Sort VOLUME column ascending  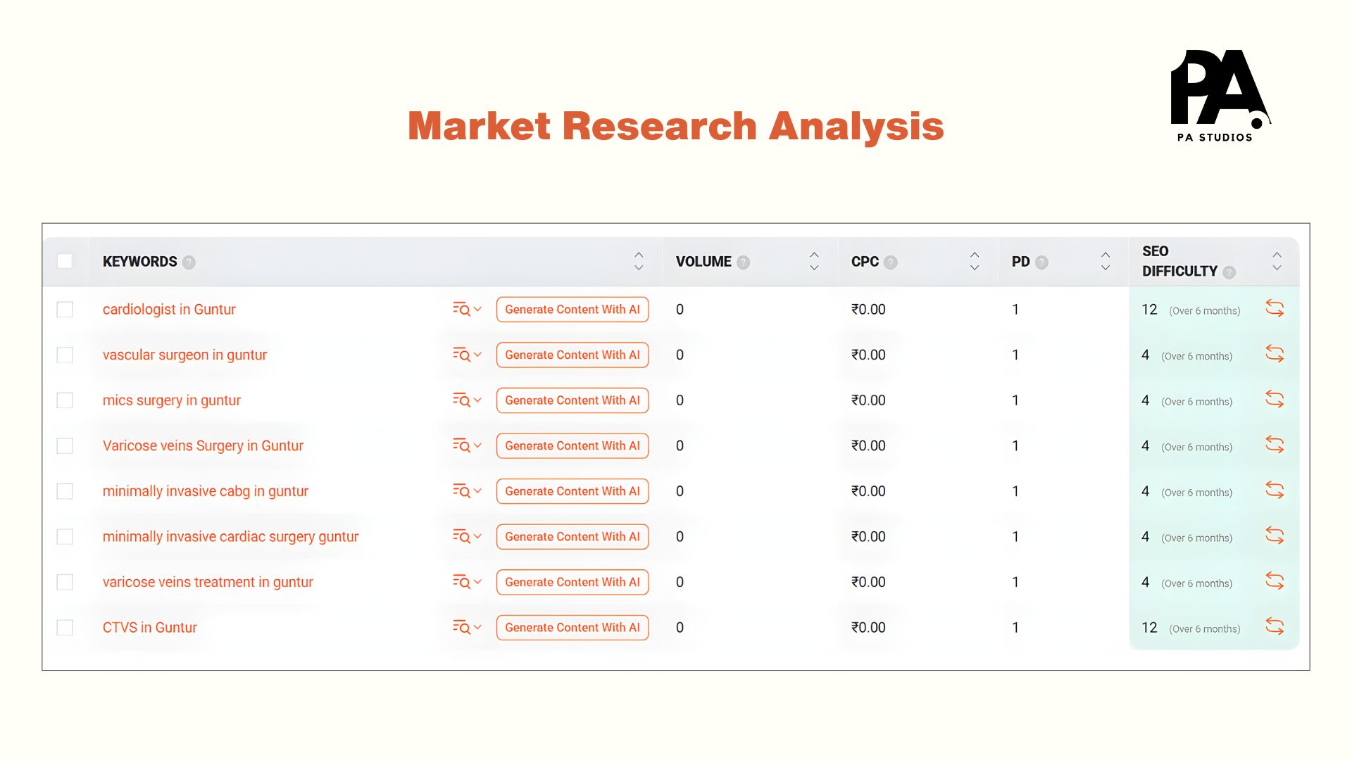coord(813,255)
